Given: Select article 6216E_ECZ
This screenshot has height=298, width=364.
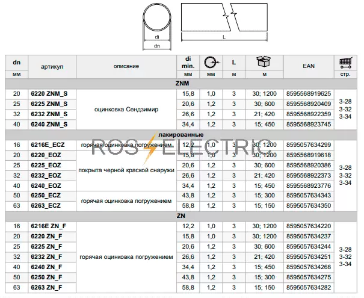Looking at the screenshot, I should pyautogui.click(x=48, y=145).
